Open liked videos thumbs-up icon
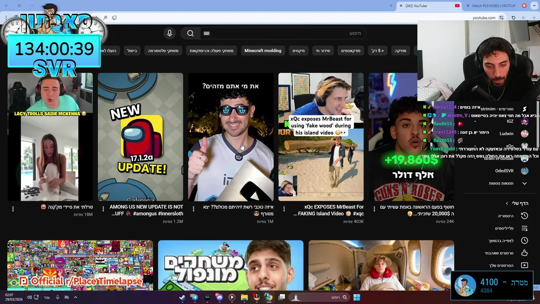Image resolution: width=540 pixels, height=304 pixels. point(524,253)
